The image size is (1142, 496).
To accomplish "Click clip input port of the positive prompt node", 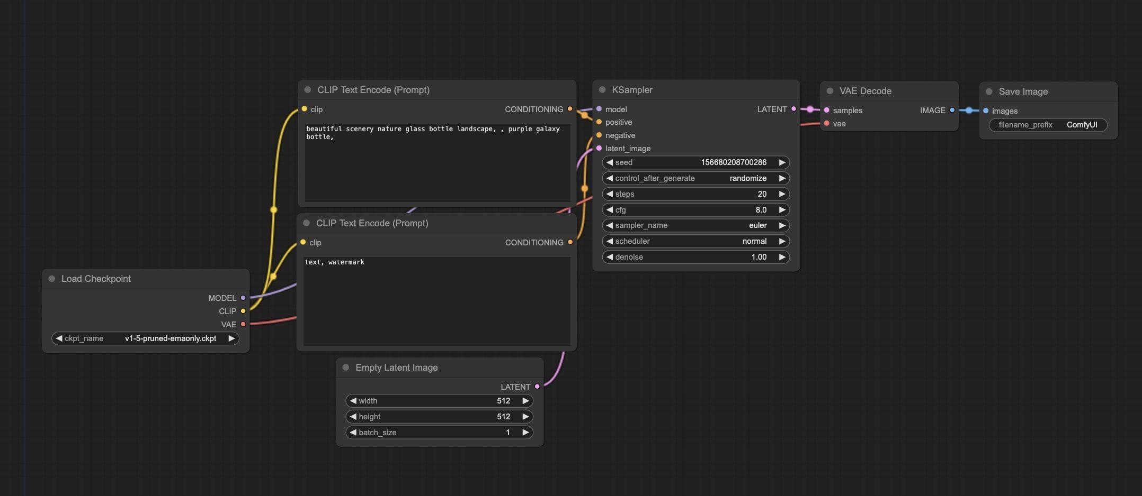I will pos(304,109).
